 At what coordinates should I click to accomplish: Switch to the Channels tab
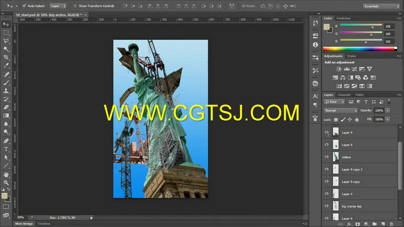pos(344,95)
